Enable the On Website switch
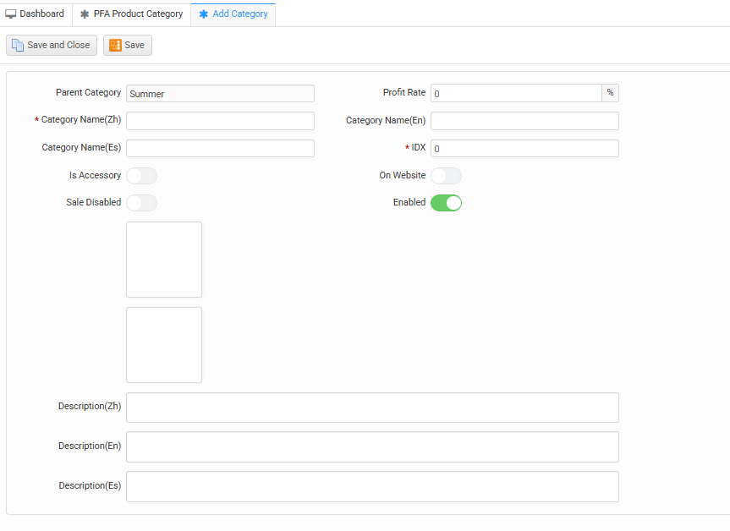This screenshot has height=531, width=730. (x=446, y=176)
